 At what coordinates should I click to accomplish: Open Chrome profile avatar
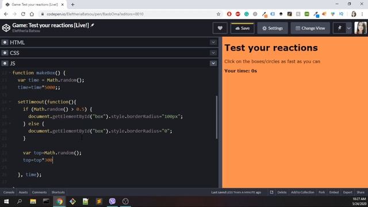click(354, 14)
